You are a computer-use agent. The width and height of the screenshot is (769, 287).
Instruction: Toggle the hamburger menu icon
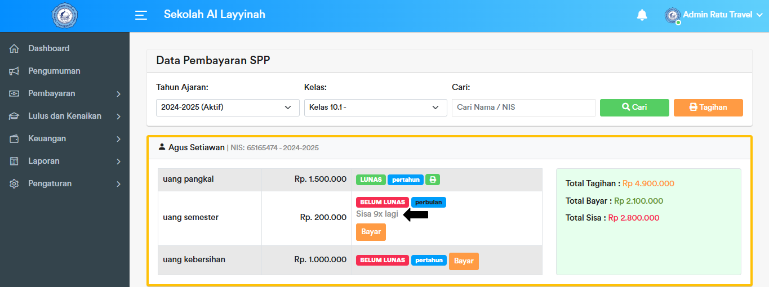(141, 15)
